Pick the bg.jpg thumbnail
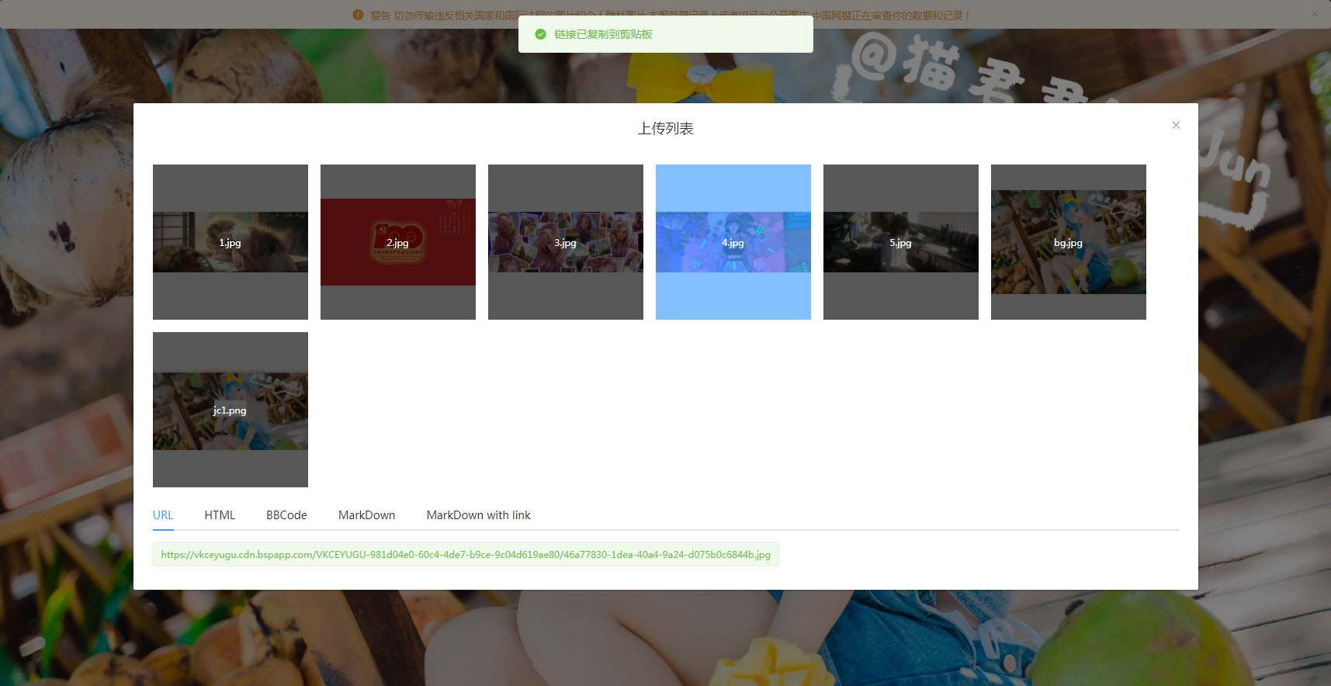Screen dimensions: 1331x686 pyautogui.click(x=1069, y=242)
